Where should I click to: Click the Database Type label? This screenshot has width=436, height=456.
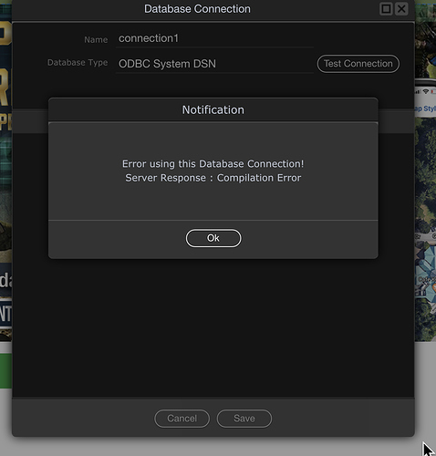click(x=78, y=63)
